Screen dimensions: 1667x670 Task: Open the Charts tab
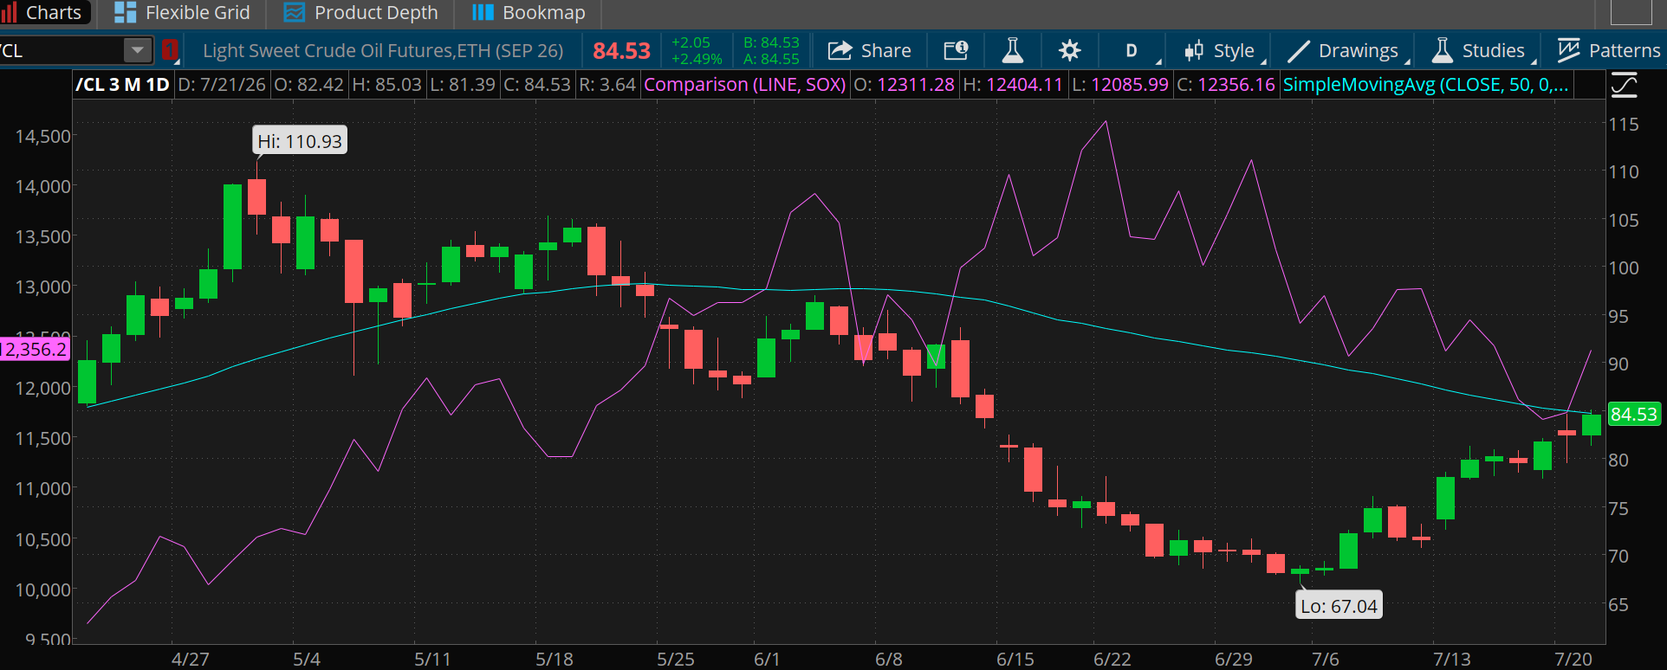coord(45,12)
